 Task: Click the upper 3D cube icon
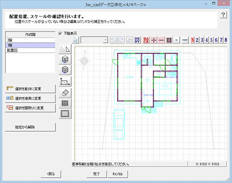(65, 60)
